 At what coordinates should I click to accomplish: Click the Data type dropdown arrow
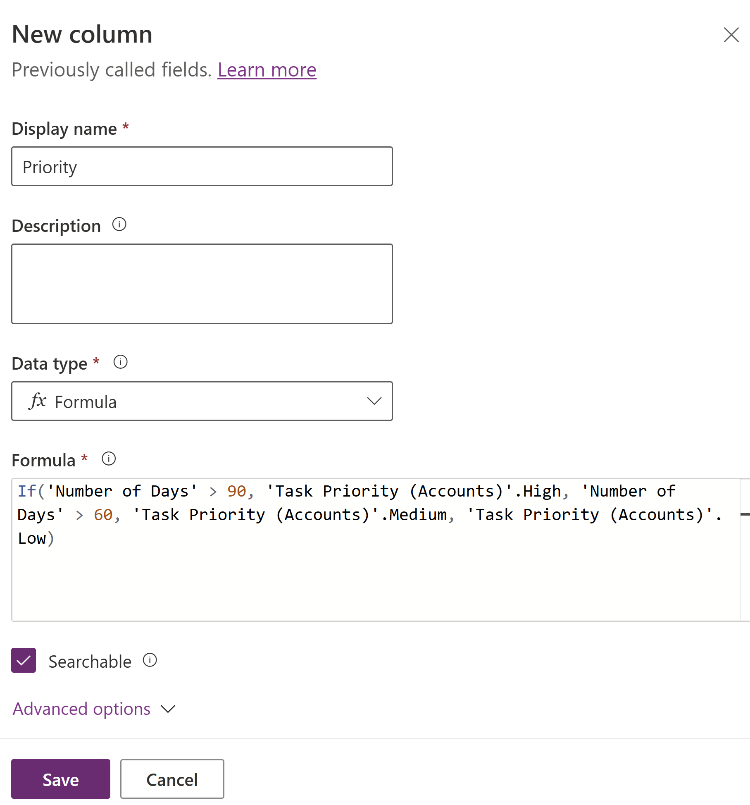point(374,401)
